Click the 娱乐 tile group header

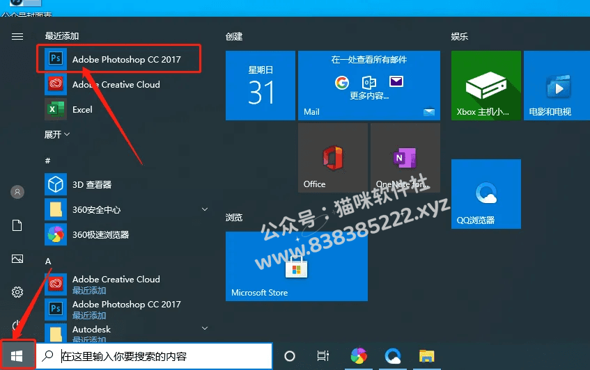click(460, 36)
